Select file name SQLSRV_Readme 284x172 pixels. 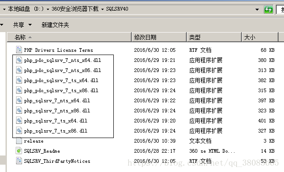pyautogui.click(x=42, y=151)
